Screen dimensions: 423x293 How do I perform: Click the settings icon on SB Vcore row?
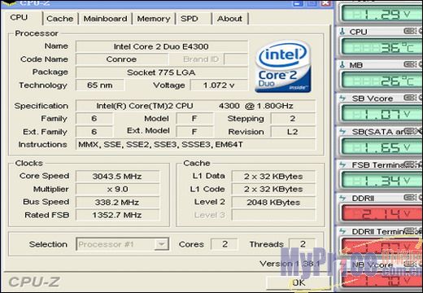click(410, 98)
